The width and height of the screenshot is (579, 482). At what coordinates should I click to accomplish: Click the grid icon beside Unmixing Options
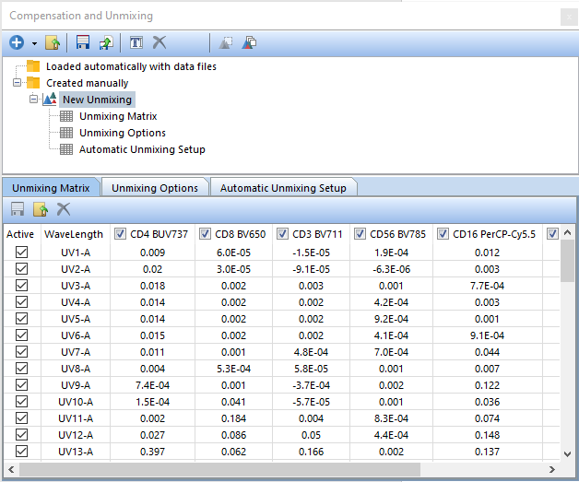point(66,133)
